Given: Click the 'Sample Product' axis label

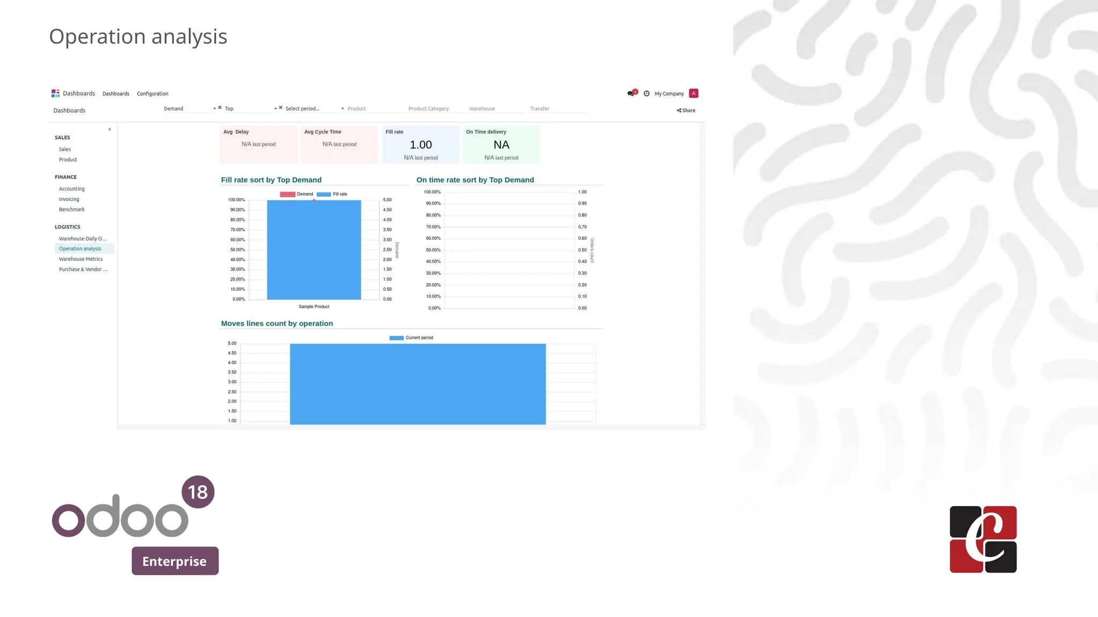Looking at the screenshot, I should click(314, 307).
